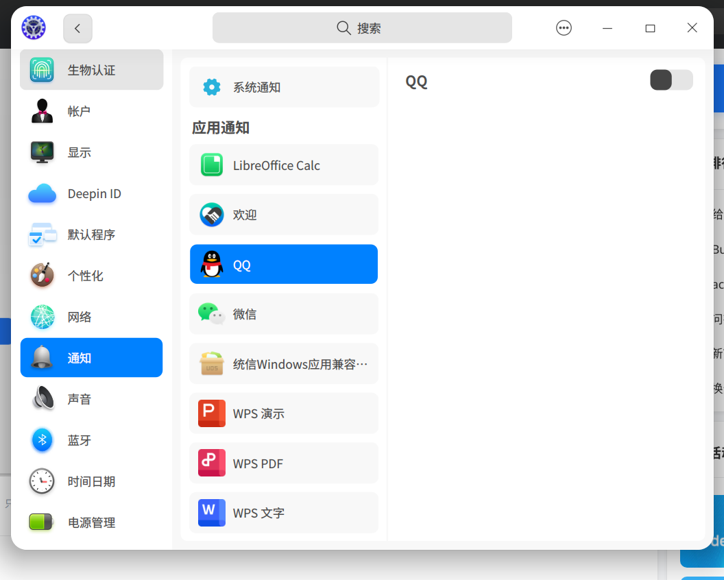Select the LibreOffice Calc spreadsheet icon

pyautogui.click(x=212, y=165)
